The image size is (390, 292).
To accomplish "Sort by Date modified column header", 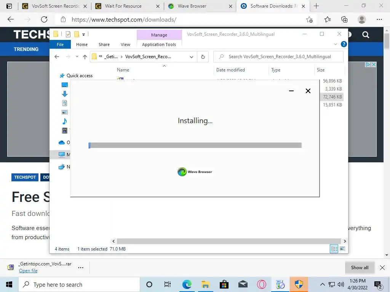I will 230,70.
